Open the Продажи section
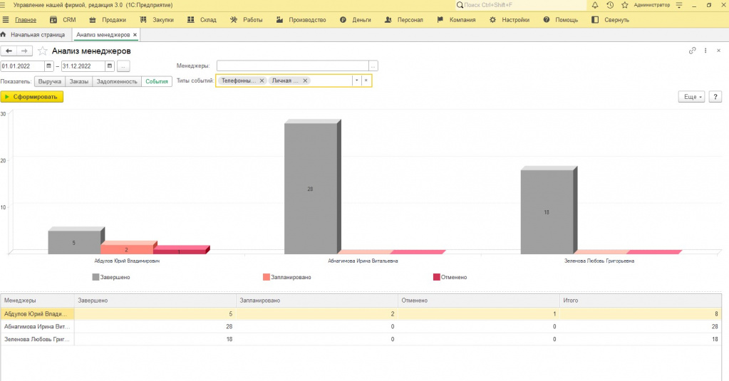Image resolution: width=729 pixels, height=381 pixels. click(108, 20)
